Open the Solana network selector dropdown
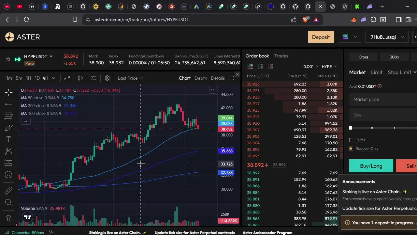Image resolution: width=417 pixels, height=235 pixels. point(349,37)
